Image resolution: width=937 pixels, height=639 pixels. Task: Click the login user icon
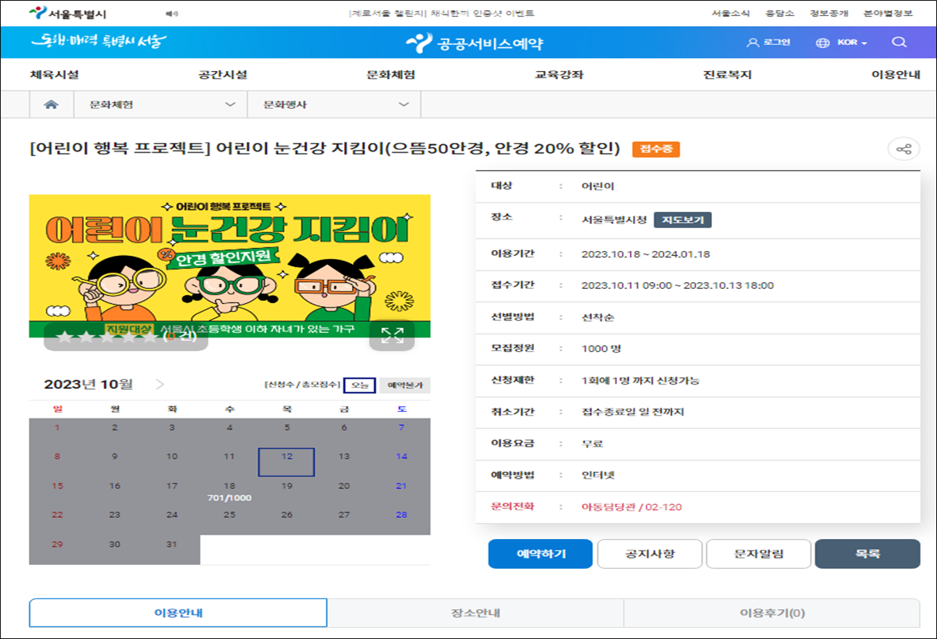coord(753,42)
